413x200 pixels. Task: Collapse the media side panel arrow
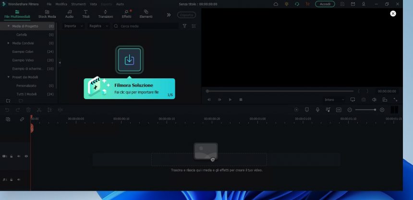point(60,63)
